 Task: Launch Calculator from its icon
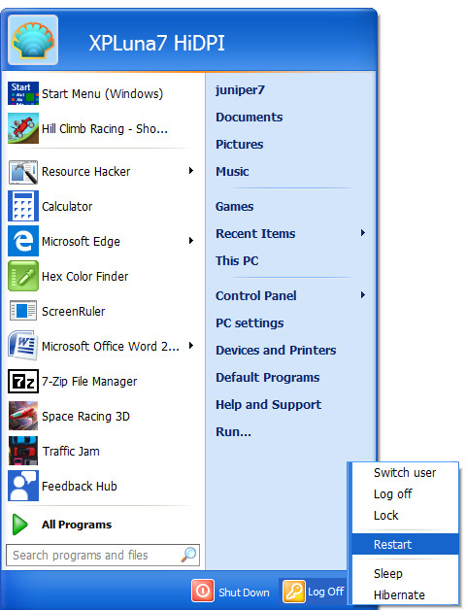[x=23, y=206]
